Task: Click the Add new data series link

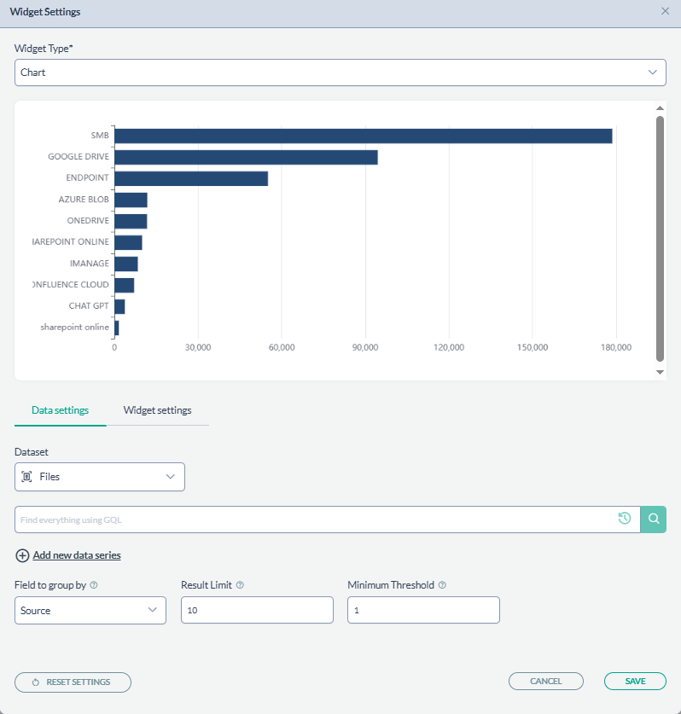Action: coord(77,555)
